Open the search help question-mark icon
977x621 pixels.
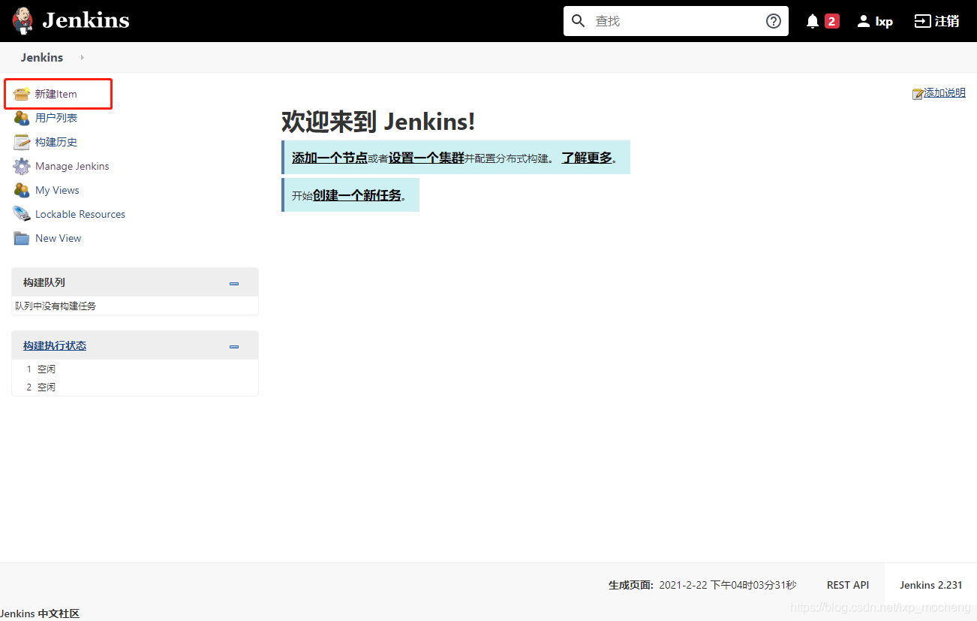774,21
